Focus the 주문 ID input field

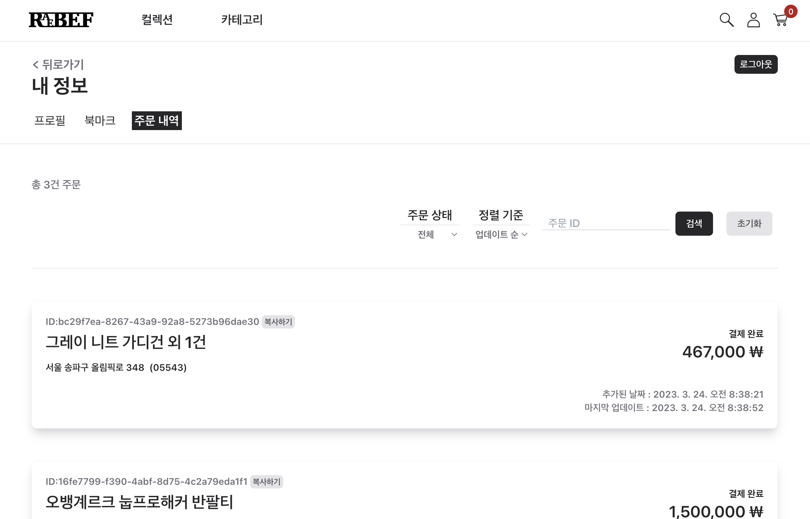point(606,223)
